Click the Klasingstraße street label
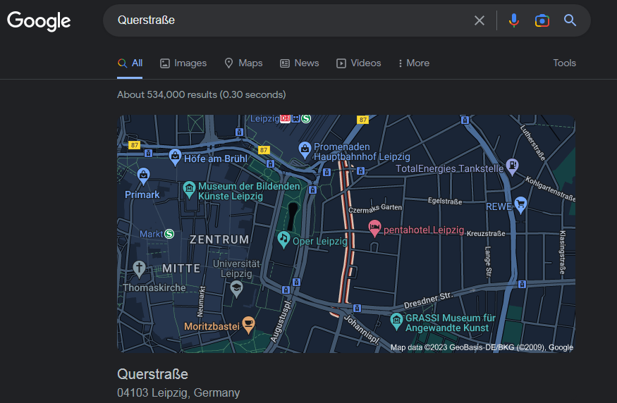Image resolution: width=617 pixels, height=403 pixels. click(x=563, y=252)
